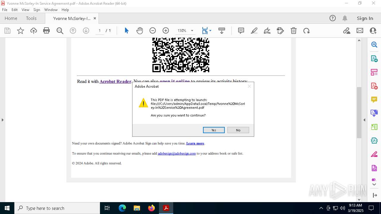Open the find text magnifier icon

coord(60,31)
